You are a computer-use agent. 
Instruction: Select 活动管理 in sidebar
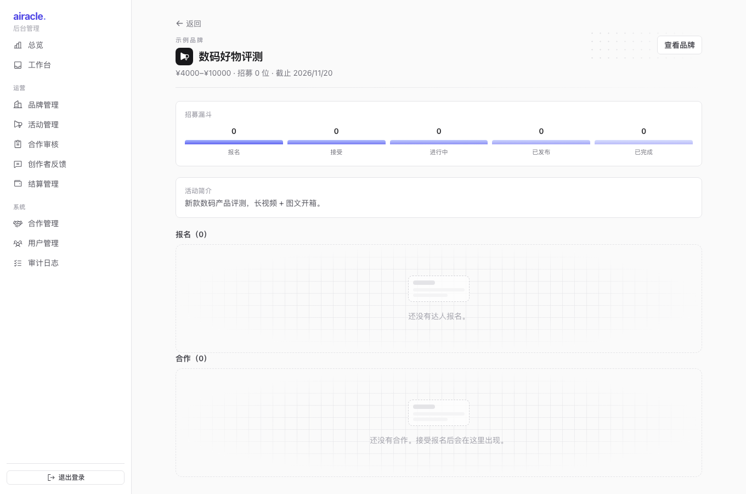click(65, 124)
